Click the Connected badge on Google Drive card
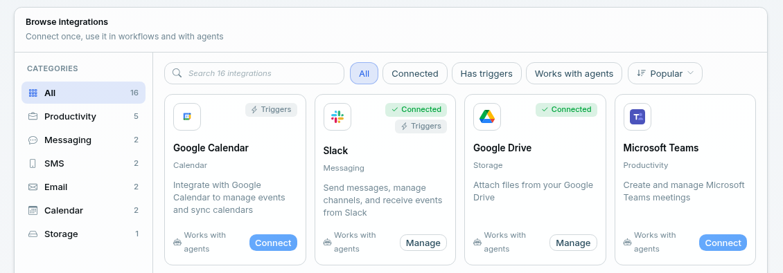The image size is (783, 273). (566, 110)
